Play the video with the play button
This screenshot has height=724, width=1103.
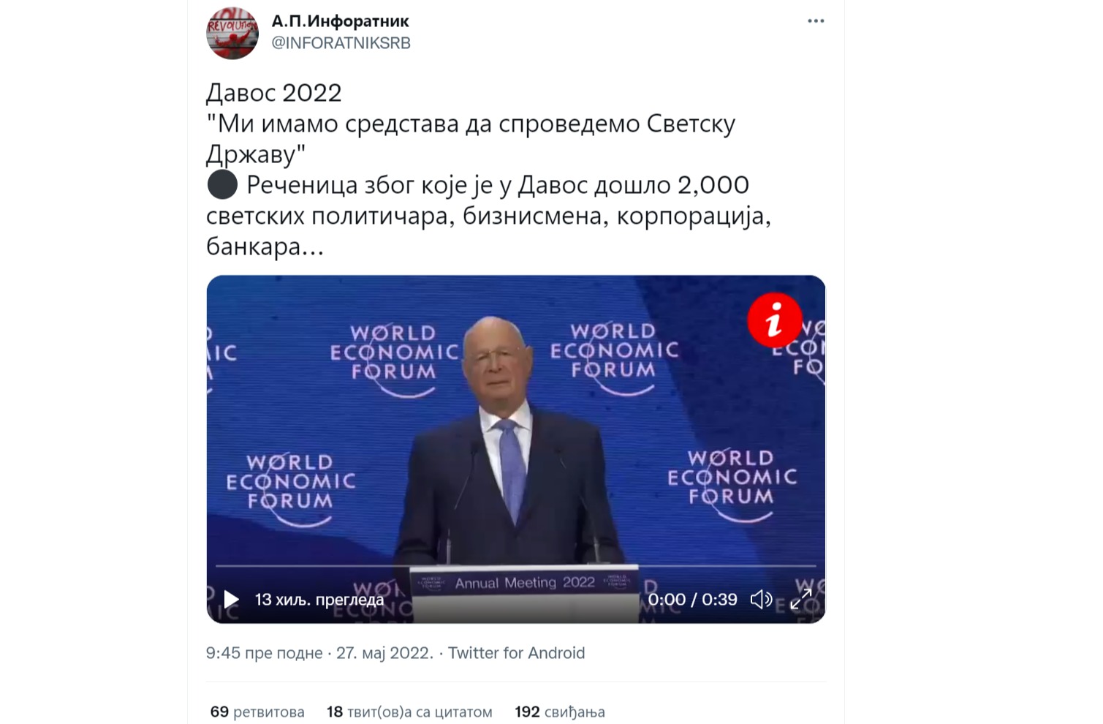coord(231,600)
